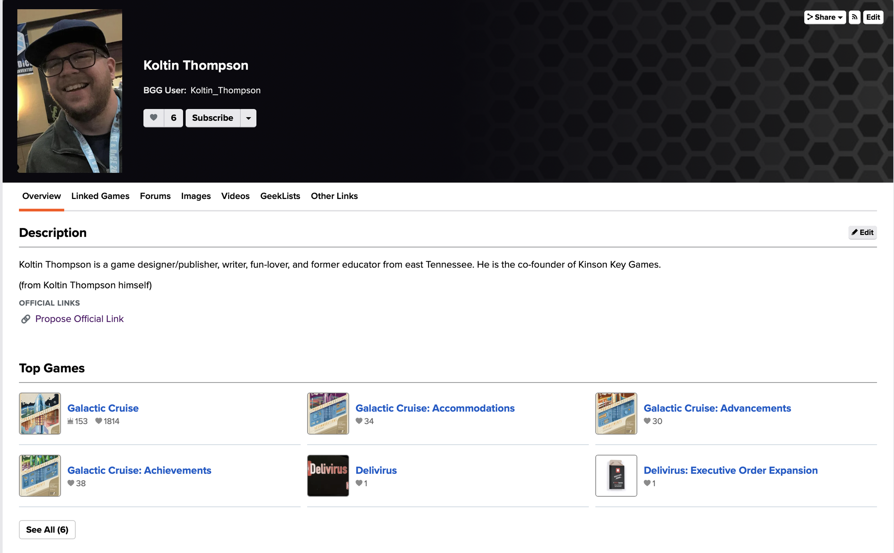Open the Other Links tab
Viewport: 894px width, 553px height.
coord(334,196)
